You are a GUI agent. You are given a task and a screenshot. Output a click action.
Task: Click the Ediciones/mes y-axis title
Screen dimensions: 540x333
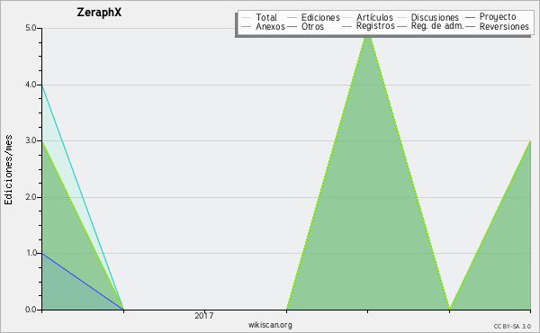pos(8,170)
